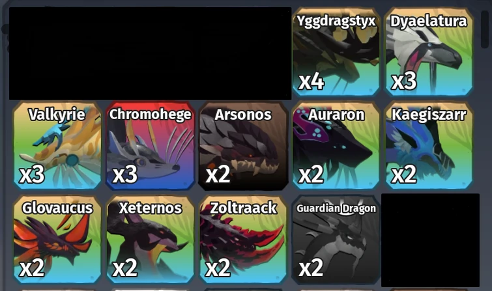Viewport: 492px width, 291px height.
Task: Open the Zoltraack creature card
Action: click(243, 240)
